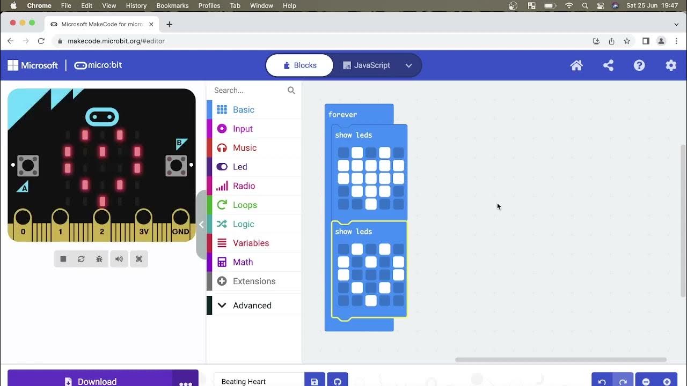
Task: Open browser side panel icon
Action: pyautogui.click(x=646, y=41)
